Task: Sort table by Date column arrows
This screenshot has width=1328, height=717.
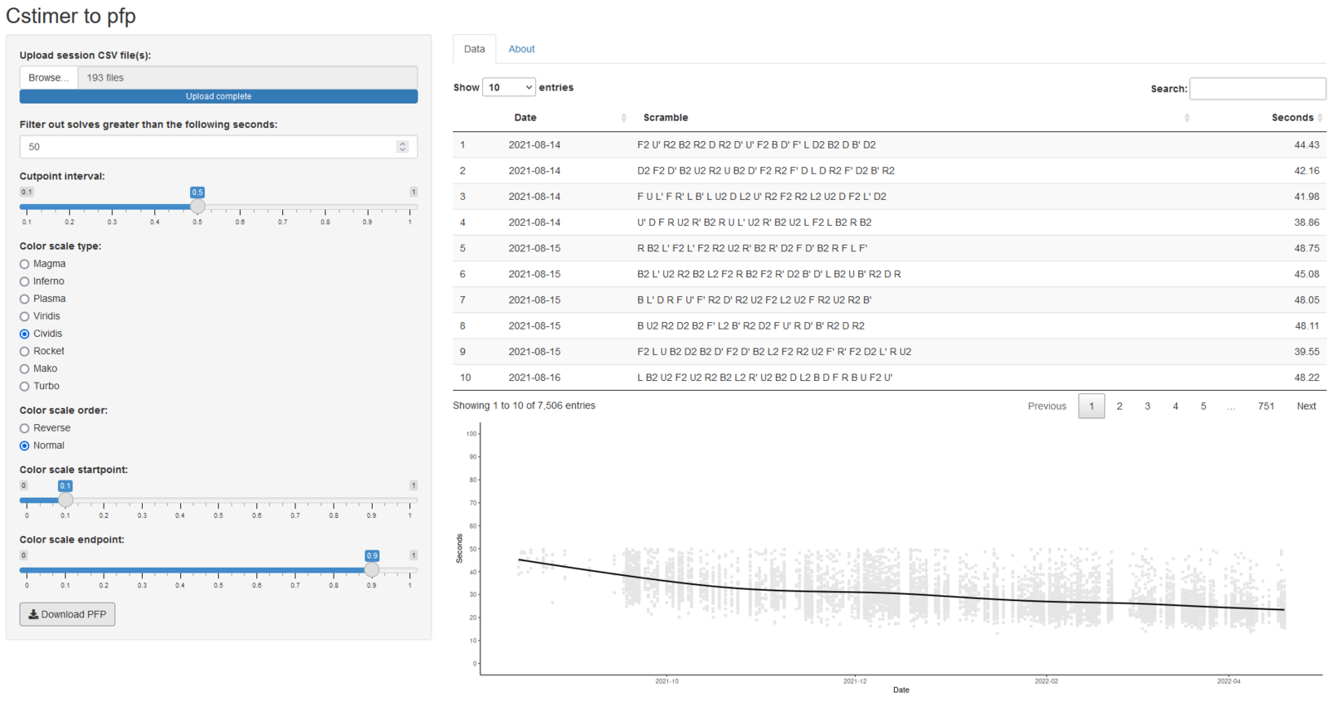Action: pyautogui.click(x=623, y=118)
